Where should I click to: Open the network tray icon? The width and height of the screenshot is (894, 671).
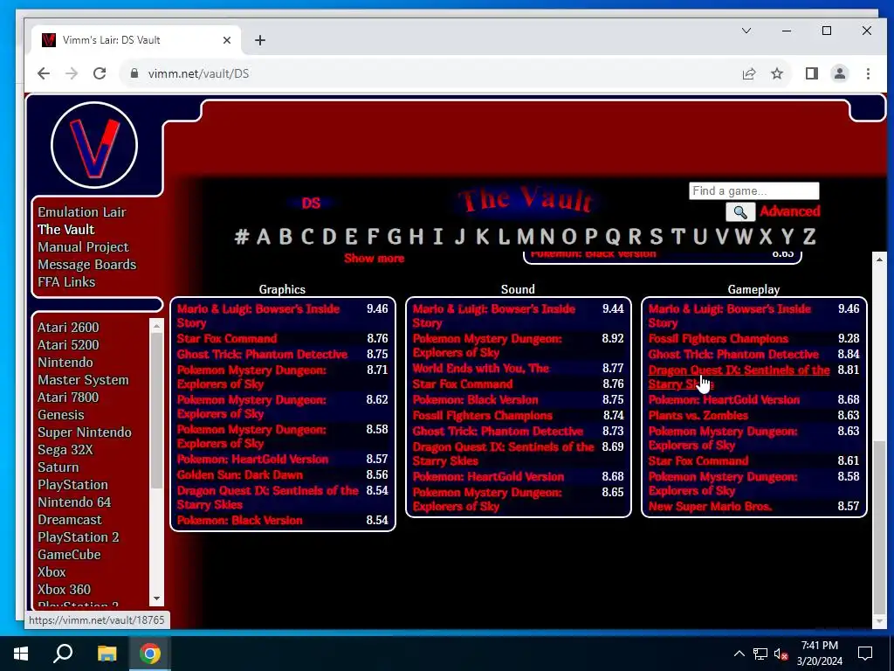(760, 654)
